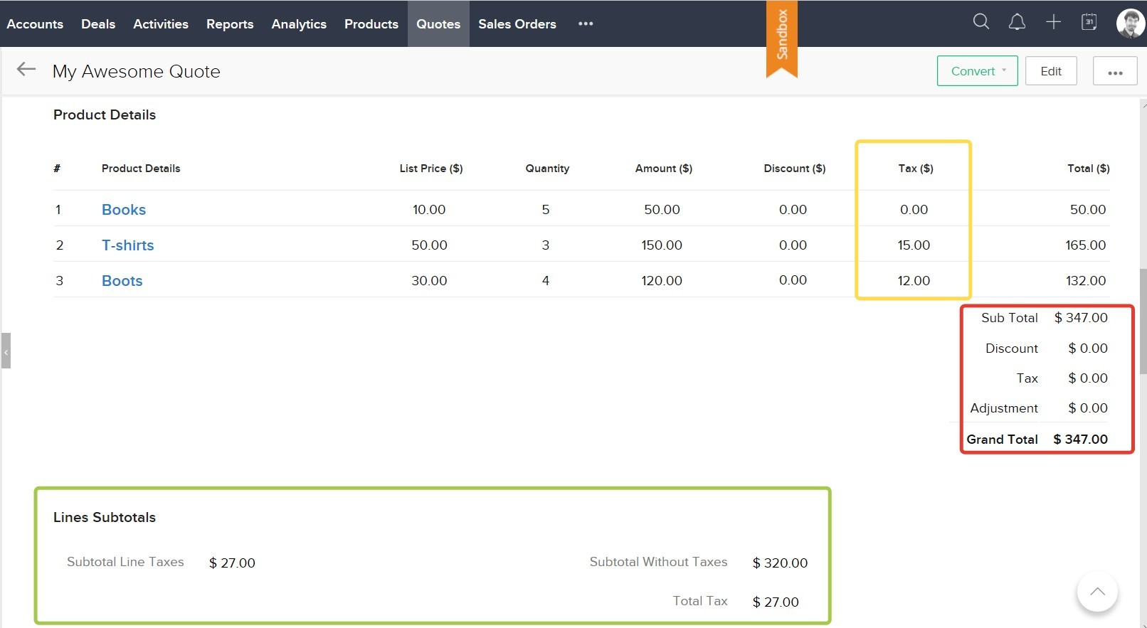
Task: Click the My Awesome Quote title
Action: [137, 71]
